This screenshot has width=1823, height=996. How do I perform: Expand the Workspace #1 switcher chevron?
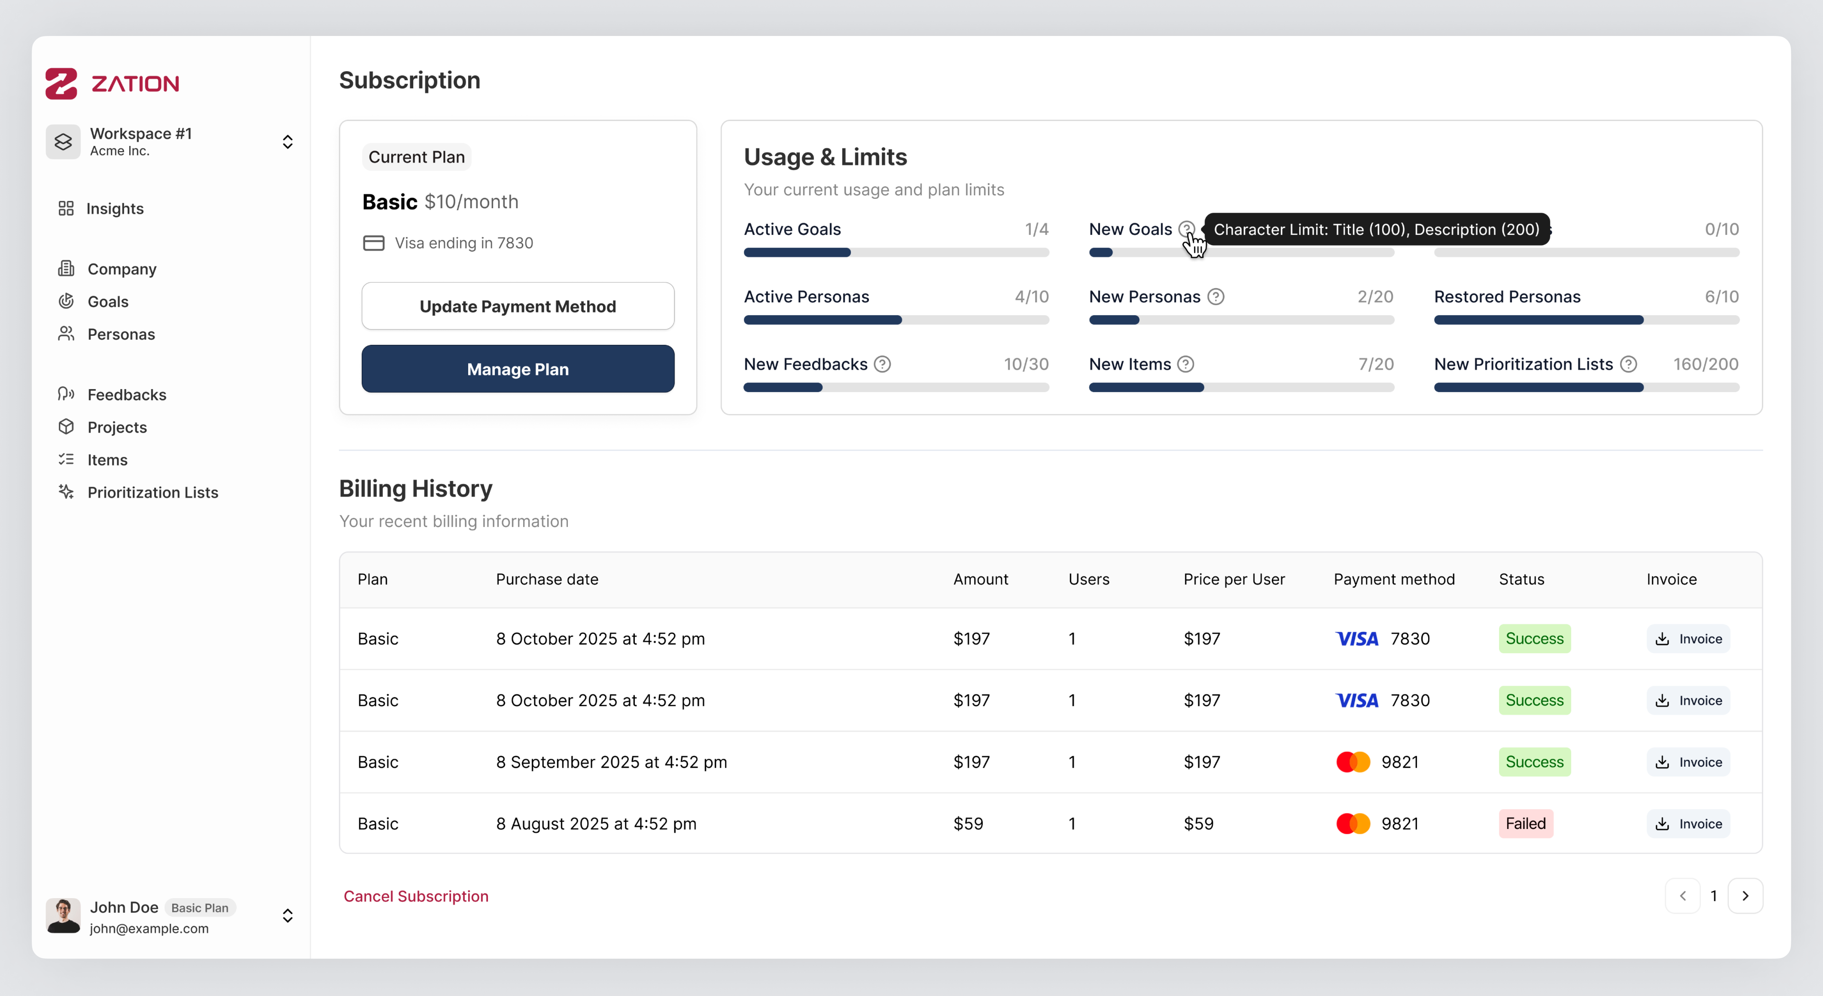point(287,141)
